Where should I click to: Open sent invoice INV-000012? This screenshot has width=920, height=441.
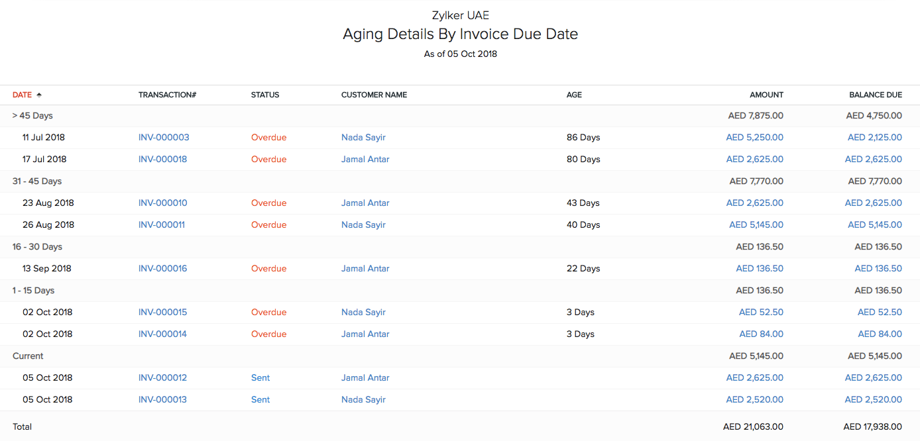163,377
